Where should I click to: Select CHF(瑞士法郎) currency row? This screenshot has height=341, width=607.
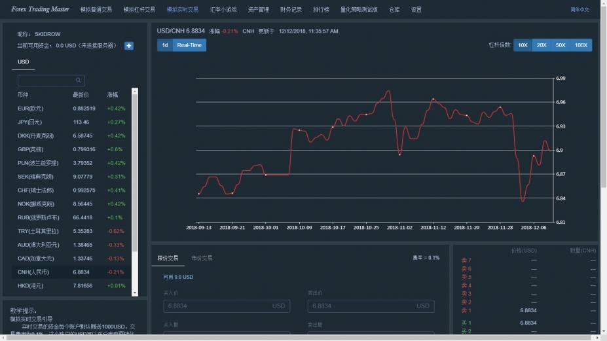(x=71, y=190)
